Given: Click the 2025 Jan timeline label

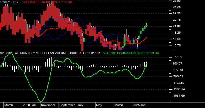Looking at the screenshot, I should pyautogui.click(x=139, y=105).
